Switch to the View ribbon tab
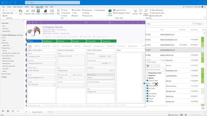 point(32,7)
